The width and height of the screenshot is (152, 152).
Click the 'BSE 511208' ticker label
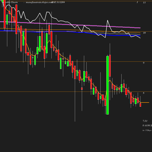click(x=58, y=2)
